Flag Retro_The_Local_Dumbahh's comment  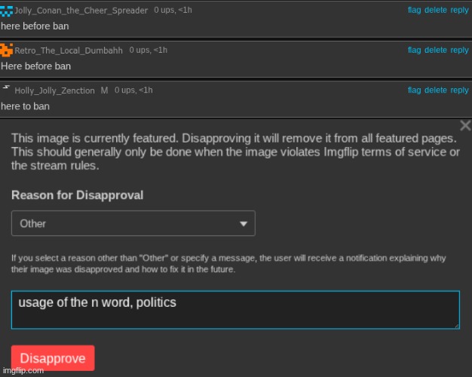[x=414, y=51]
